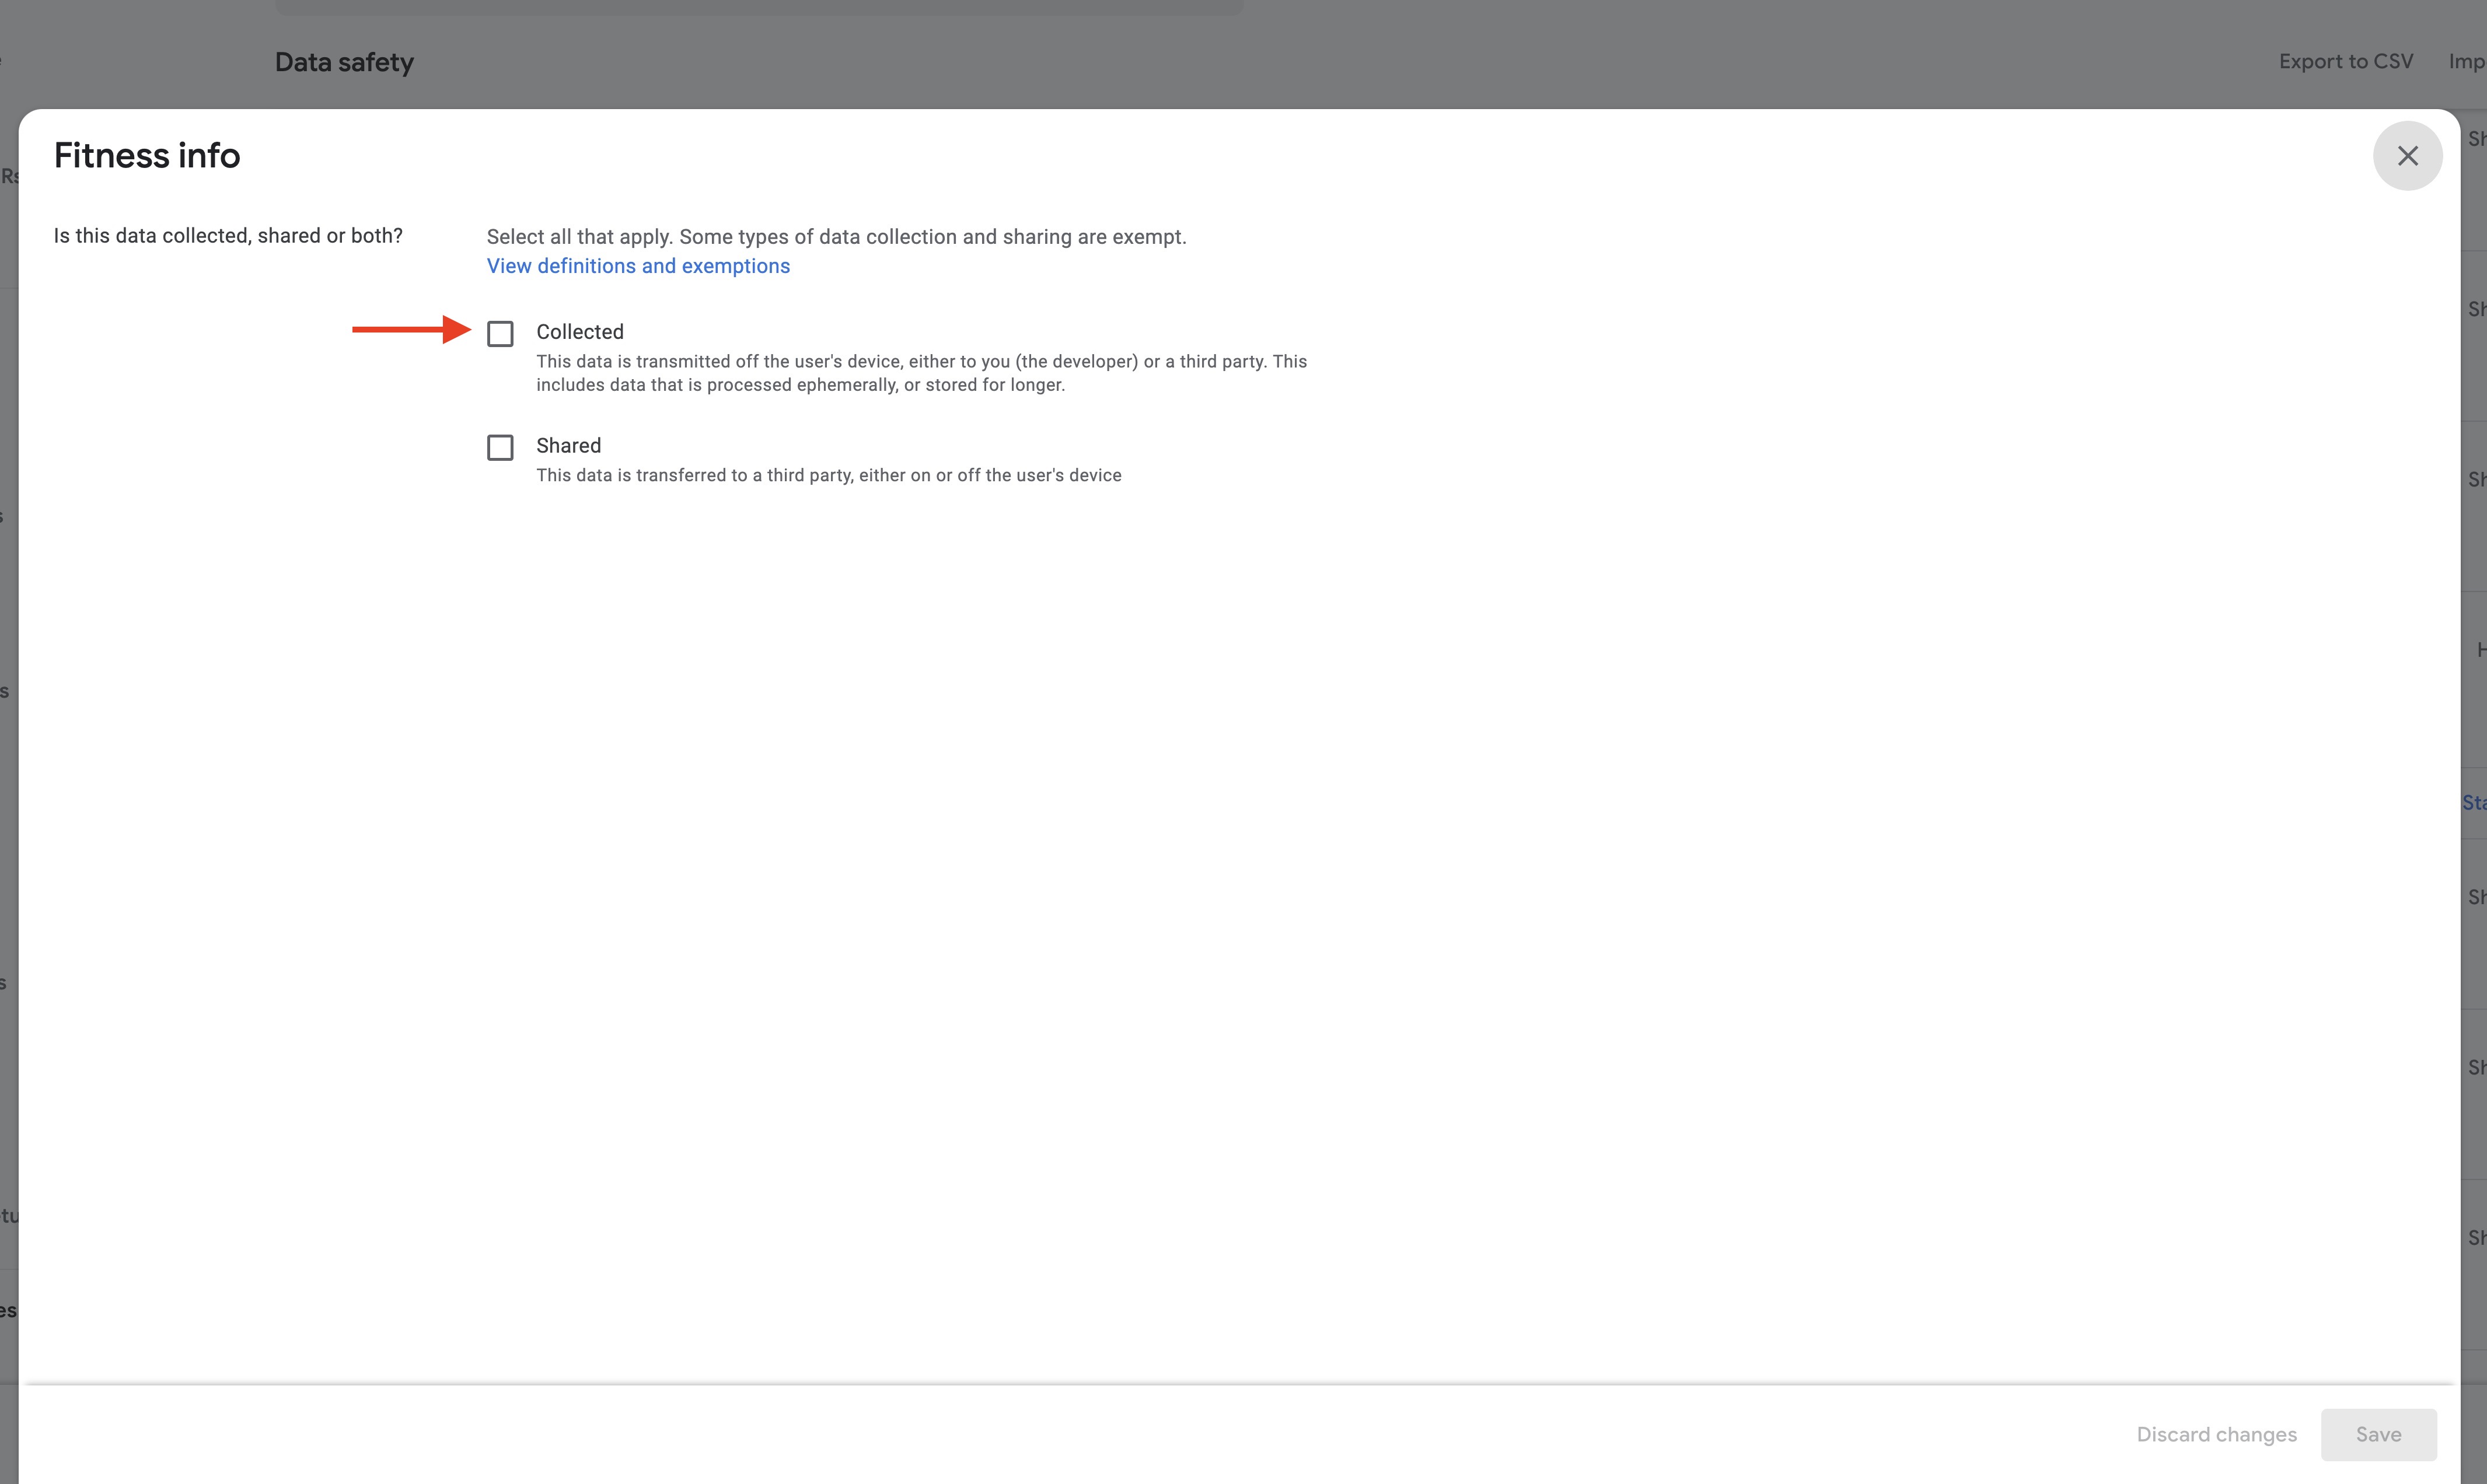Click Discard changes
The height and width of the screenshot is (1484, 2487).
[2216, 1434]
